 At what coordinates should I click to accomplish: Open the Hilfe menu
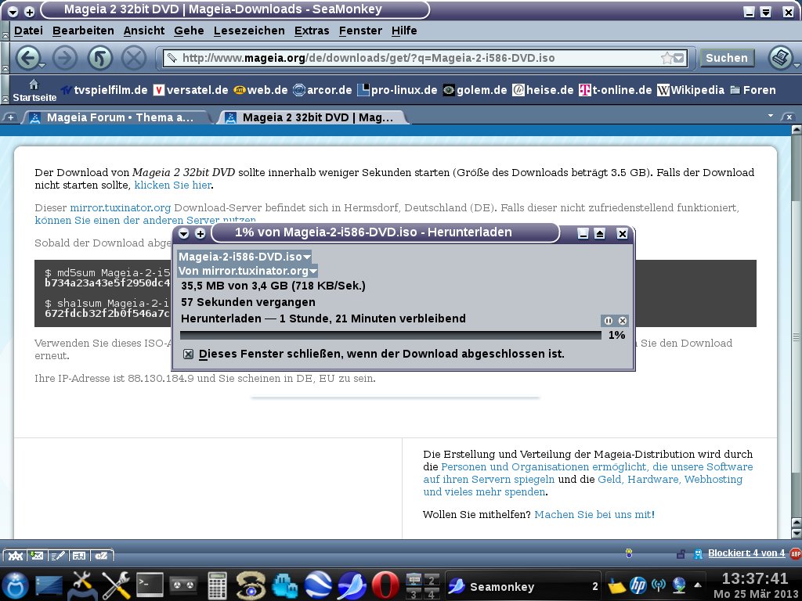point(404,31)
